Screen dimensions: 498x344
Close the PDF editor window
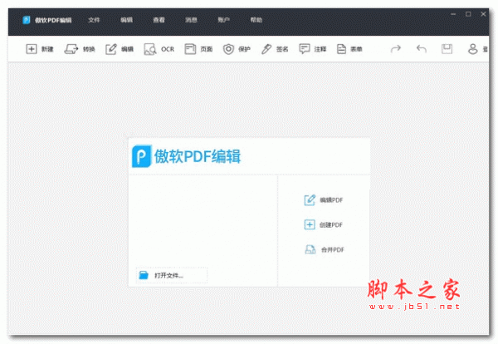click(483, 14)
